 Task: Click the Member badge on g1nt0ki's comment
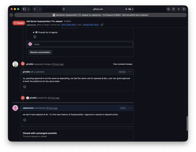122,72
